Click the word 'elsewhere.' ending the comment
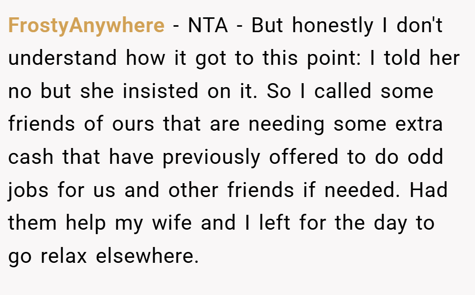This screenshot has height=295, width=475. click(147, 255)
